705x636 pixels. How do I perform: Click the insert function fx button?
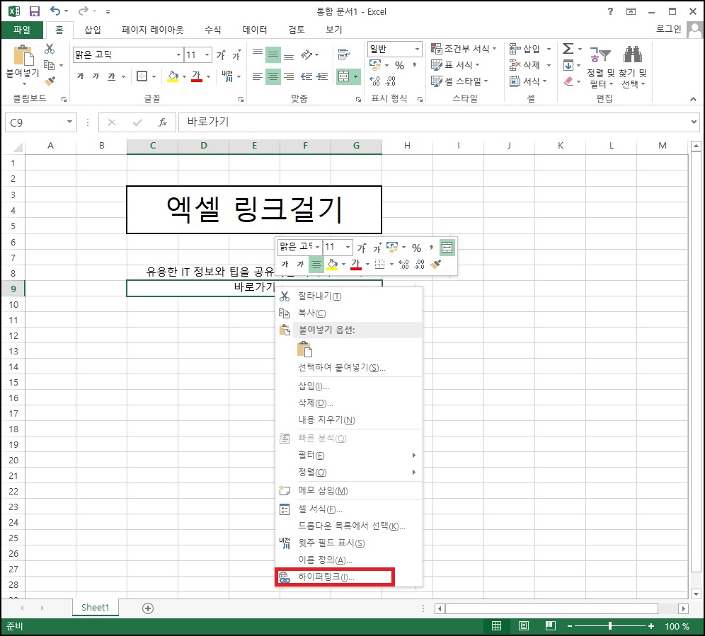click(x=163, y=122)
